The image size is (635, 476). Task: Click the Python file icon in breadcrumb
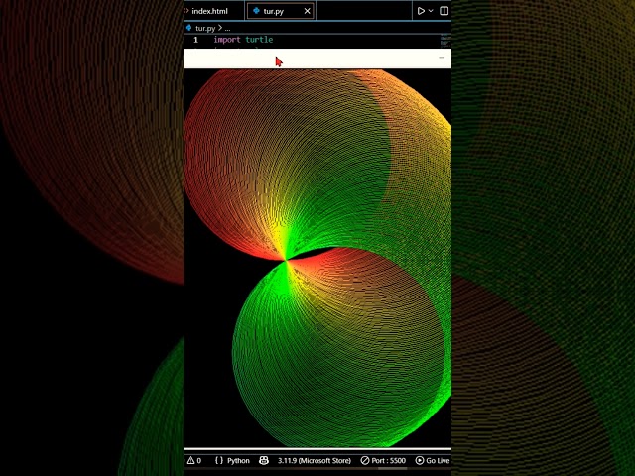click(x=189, y=28)
